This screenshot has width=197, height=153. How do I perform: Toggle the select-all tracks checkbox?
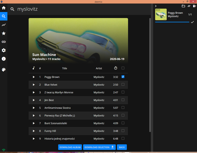(x=123, y=68)
